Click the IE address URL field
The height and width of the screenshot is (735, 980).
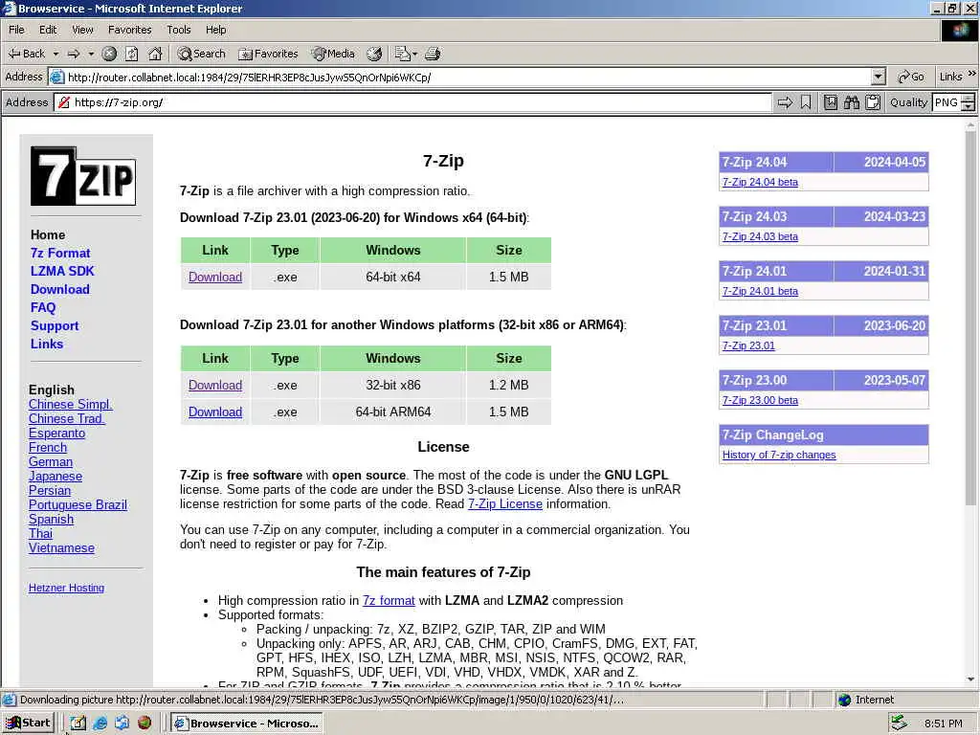pyautogui.click(x=467, y=77)
